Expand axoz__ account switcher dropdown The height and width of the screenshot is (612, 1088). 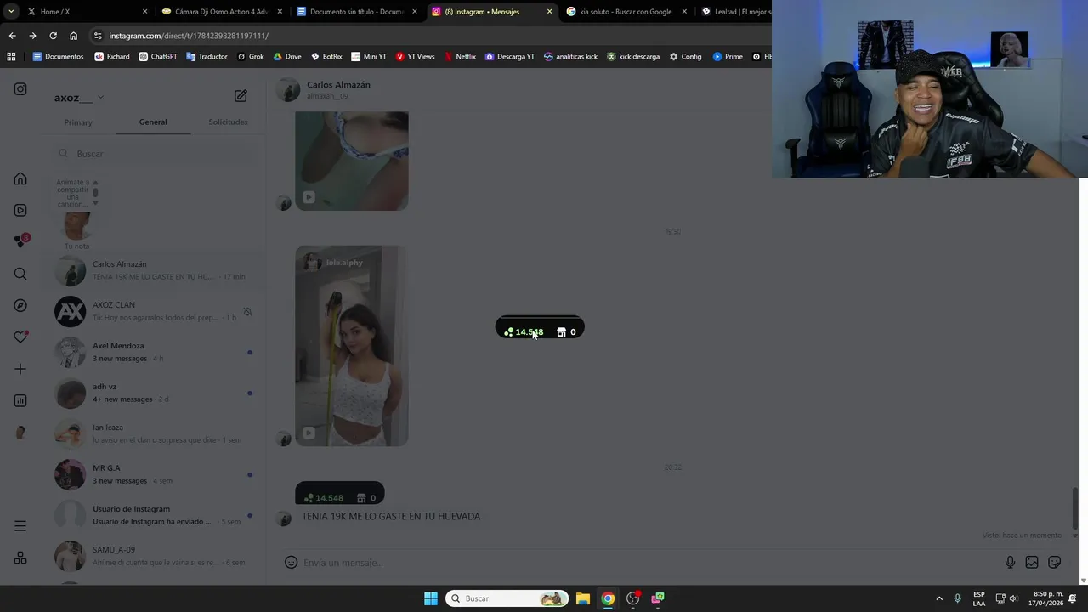[100, 97]
